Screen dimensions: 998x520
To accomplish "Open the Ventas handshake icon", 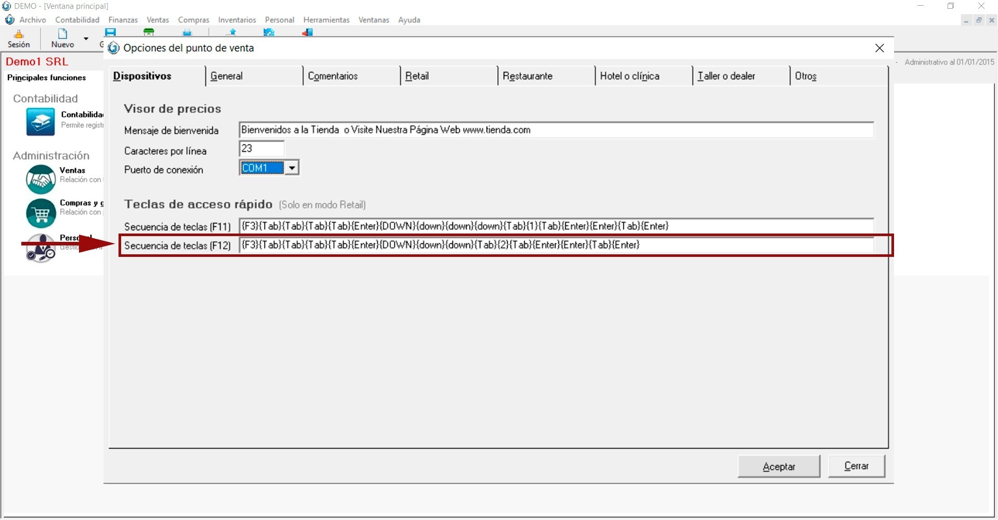I will tap(41, 179).
